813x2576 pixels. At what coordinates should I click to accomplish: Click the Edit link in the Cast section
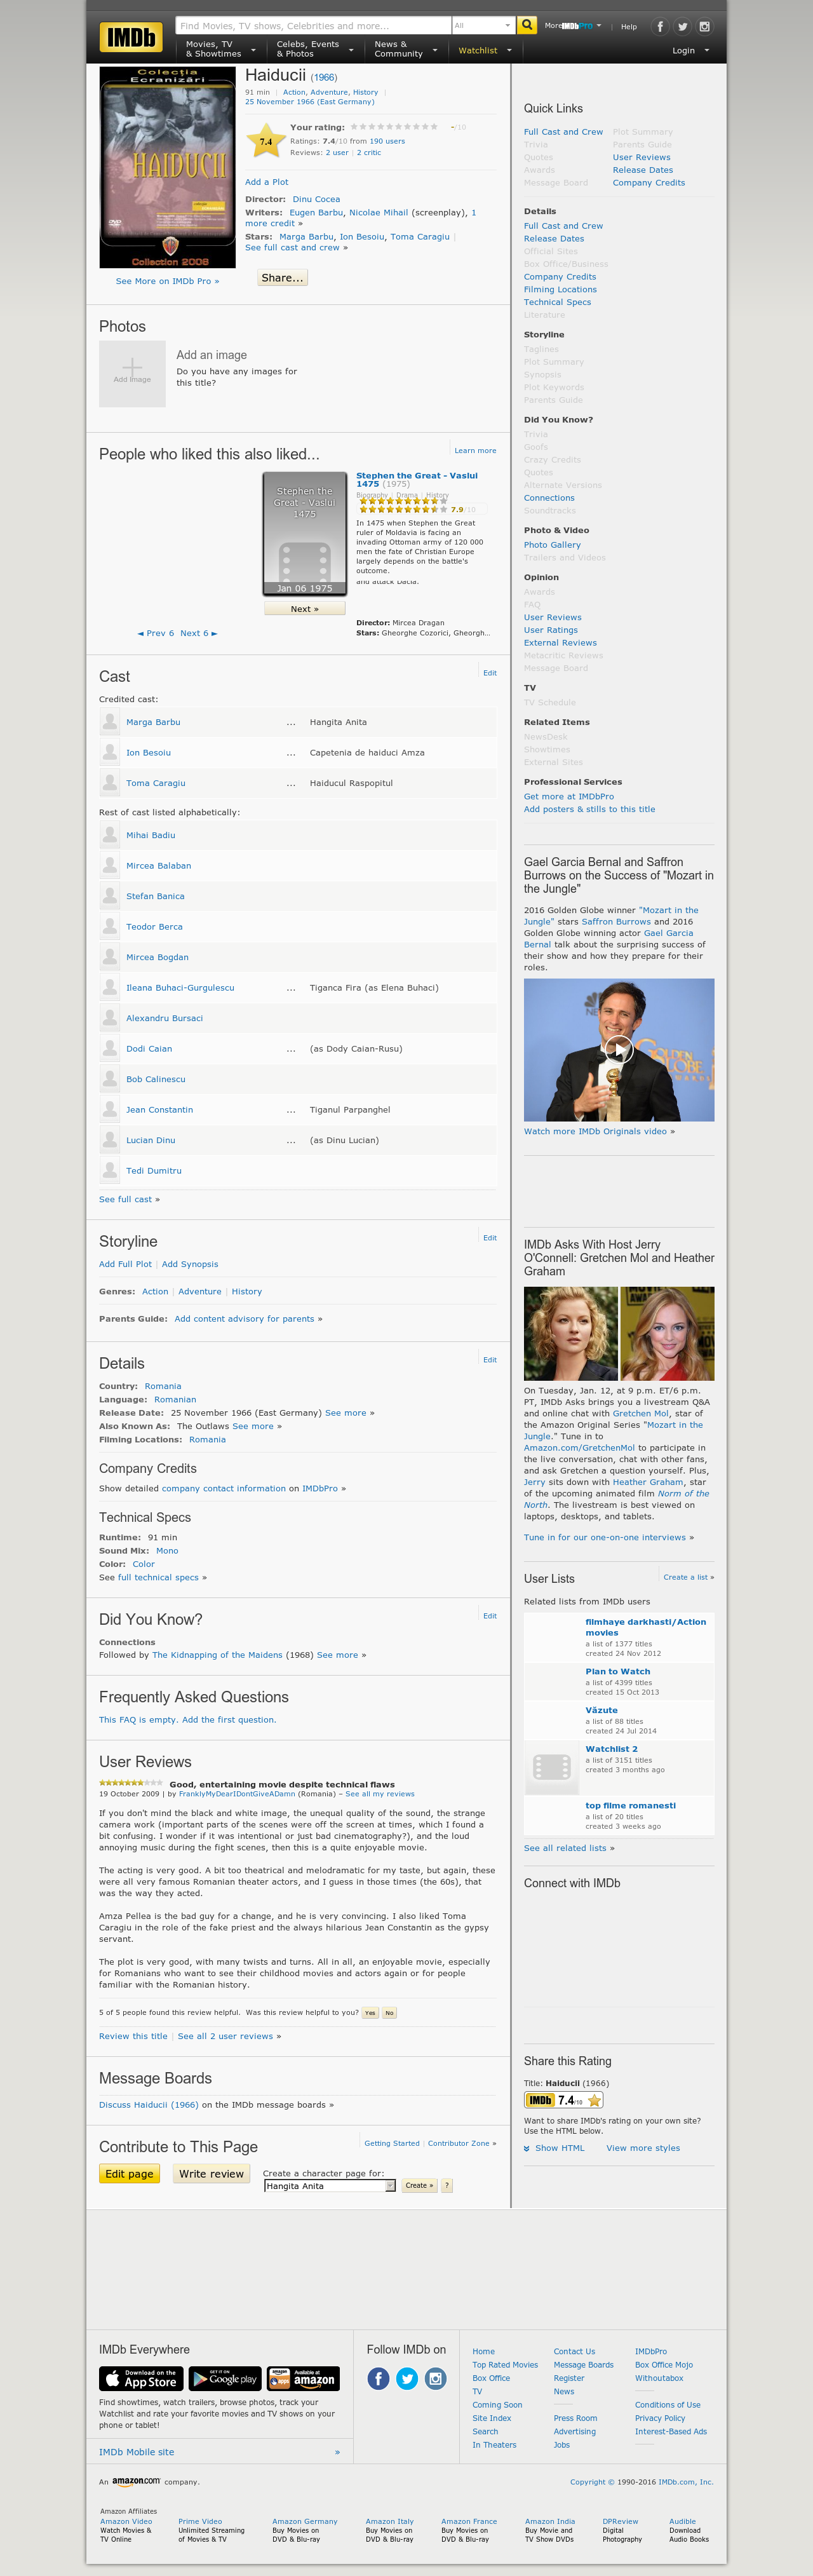[x=490, y=673]
